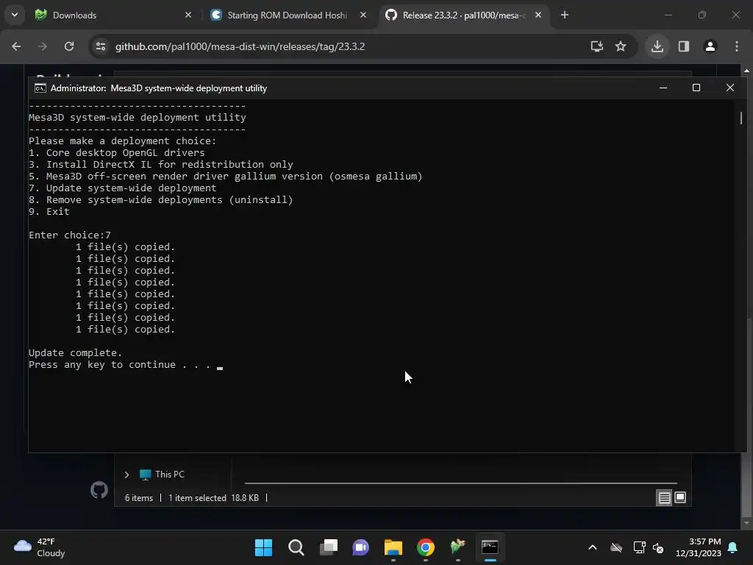Screen dimensions: 753x565
Task: Select This PC in File Explorer
Action: click(163, 475)
